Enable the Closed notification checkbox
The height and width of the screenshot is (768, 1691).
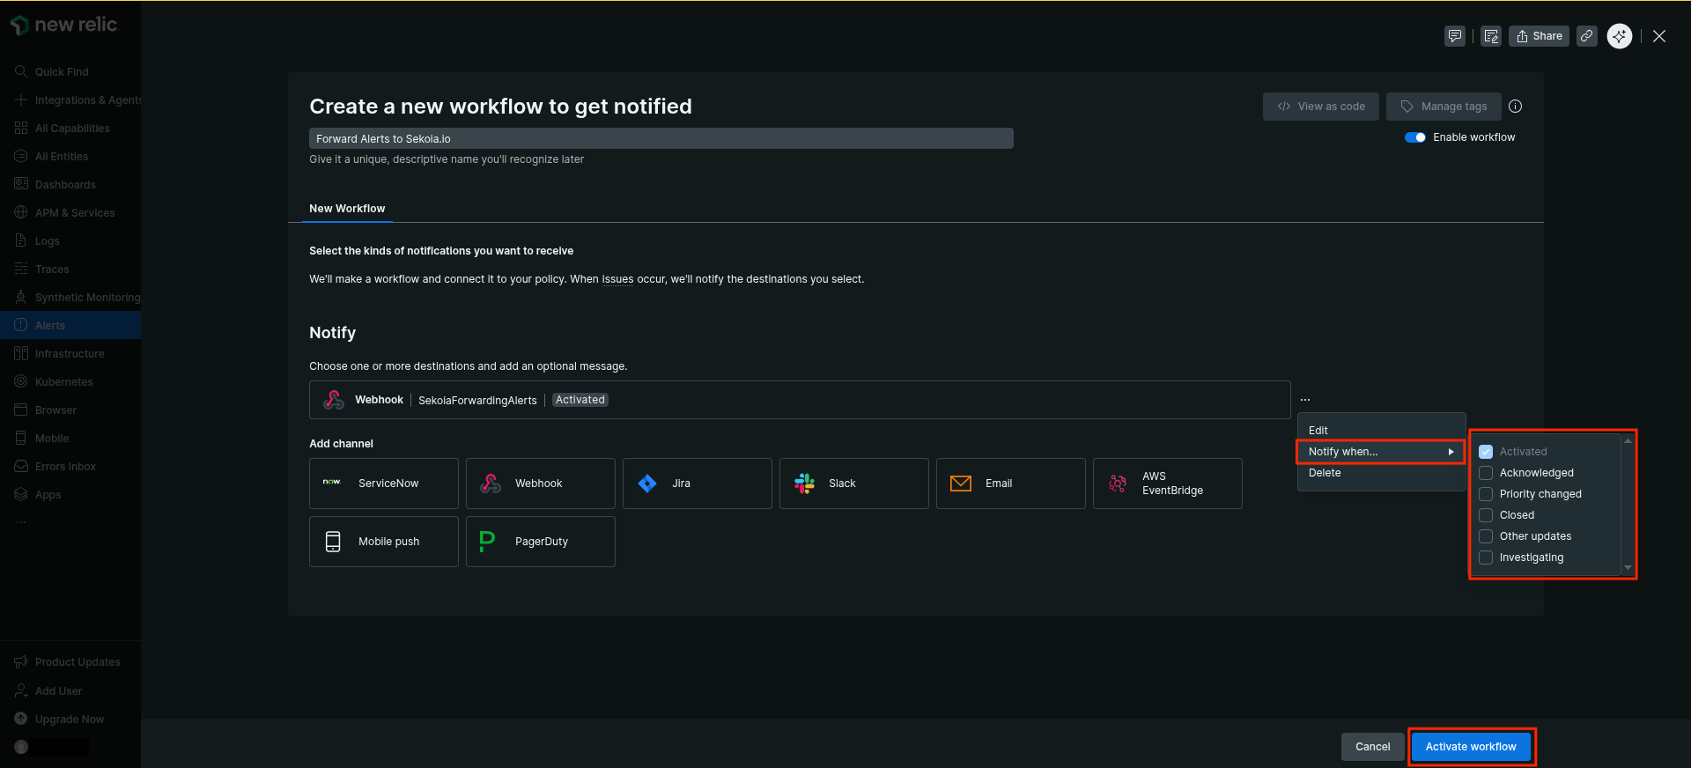tap(1486, 515)
